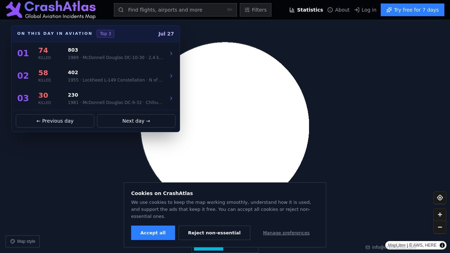Viewport: 450px width, 253px height.
Task: Click the MapLibre attribution link
Action: click(397, 245)
